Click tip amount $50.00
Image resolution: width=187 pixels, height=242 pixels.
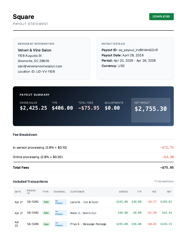136,224
